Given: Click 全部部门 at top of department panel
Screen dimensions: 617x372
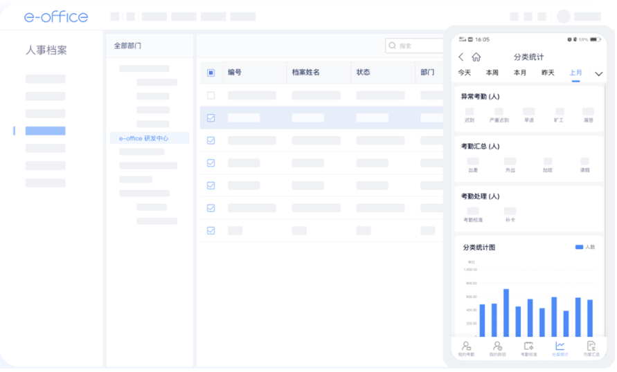Looking at the screenshot, I should (x=127, y=46).
